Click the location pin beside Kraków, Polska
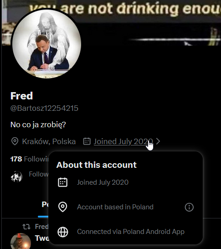The image size is (221, 249). pos(15,141)
